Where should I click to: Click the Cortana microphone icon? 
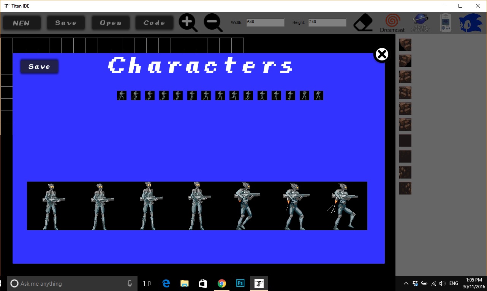coord(130,283)
